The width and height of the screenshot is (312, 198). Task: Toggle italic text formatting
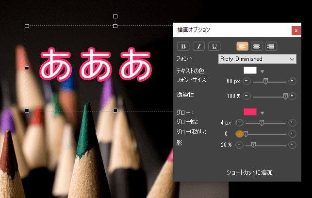click(198, 46)
